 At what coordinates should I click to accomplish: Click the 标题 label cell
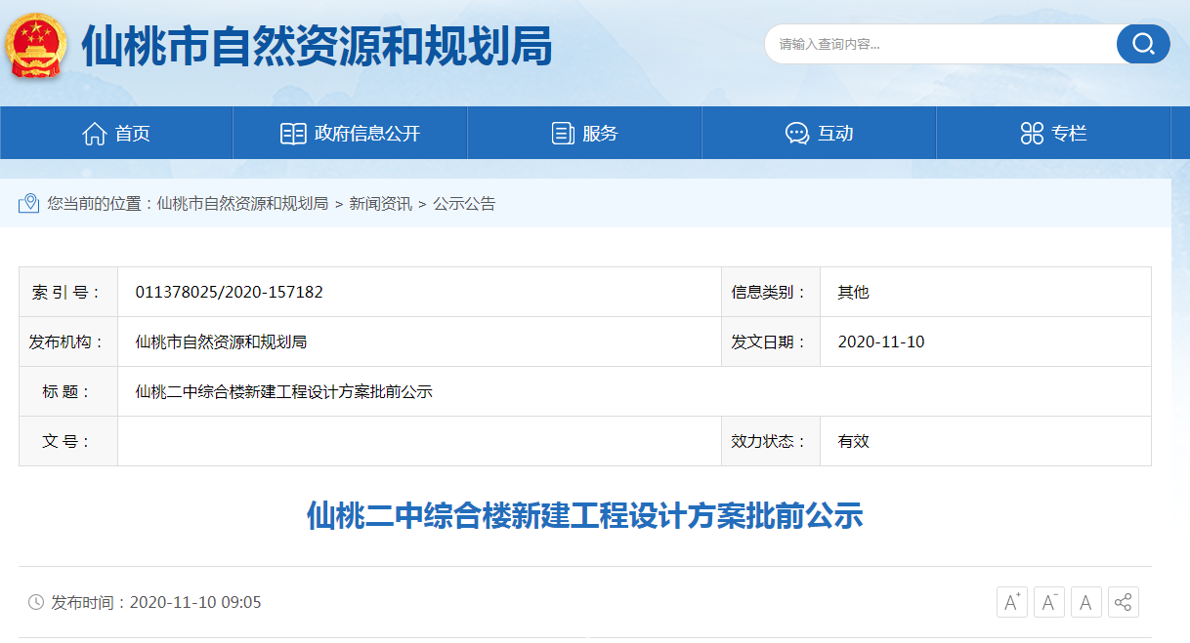[68, 391]
